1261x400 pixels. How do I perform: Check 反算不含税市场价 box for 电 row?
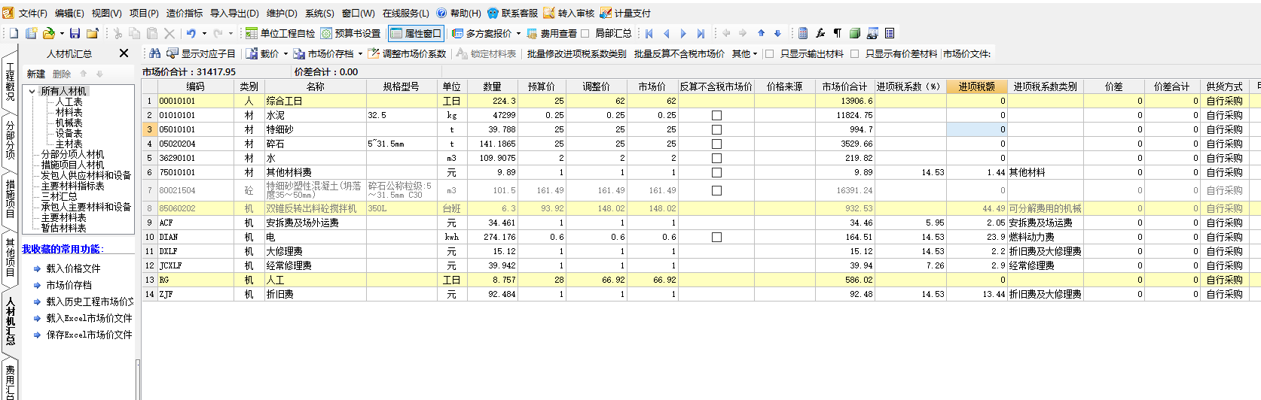point(716,237)
